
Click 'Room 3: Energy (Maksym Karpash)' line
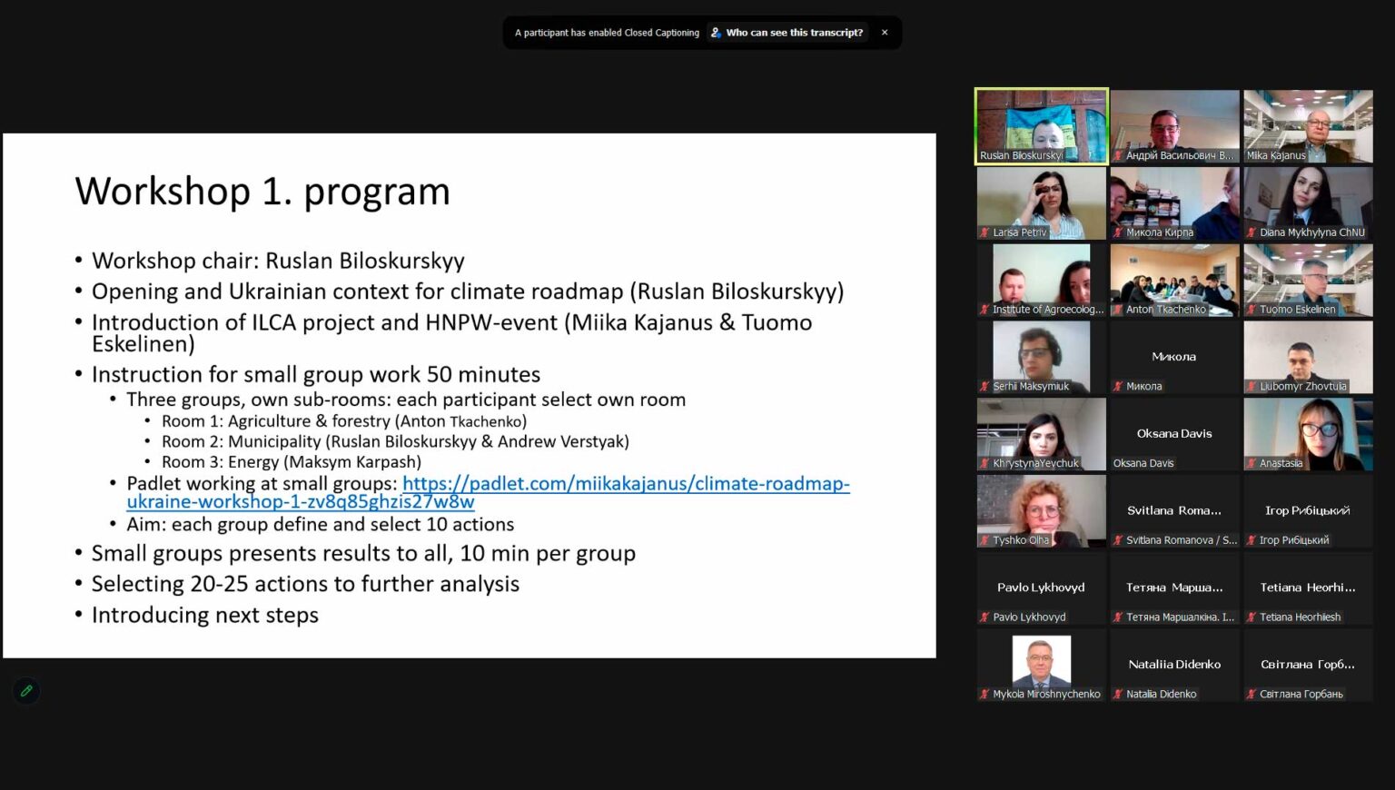tap(292, 462)
